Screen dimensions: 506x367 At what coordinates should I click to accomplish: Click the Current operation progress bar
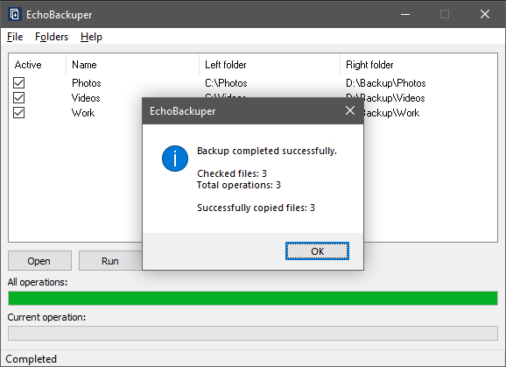[x=253, y=333]
